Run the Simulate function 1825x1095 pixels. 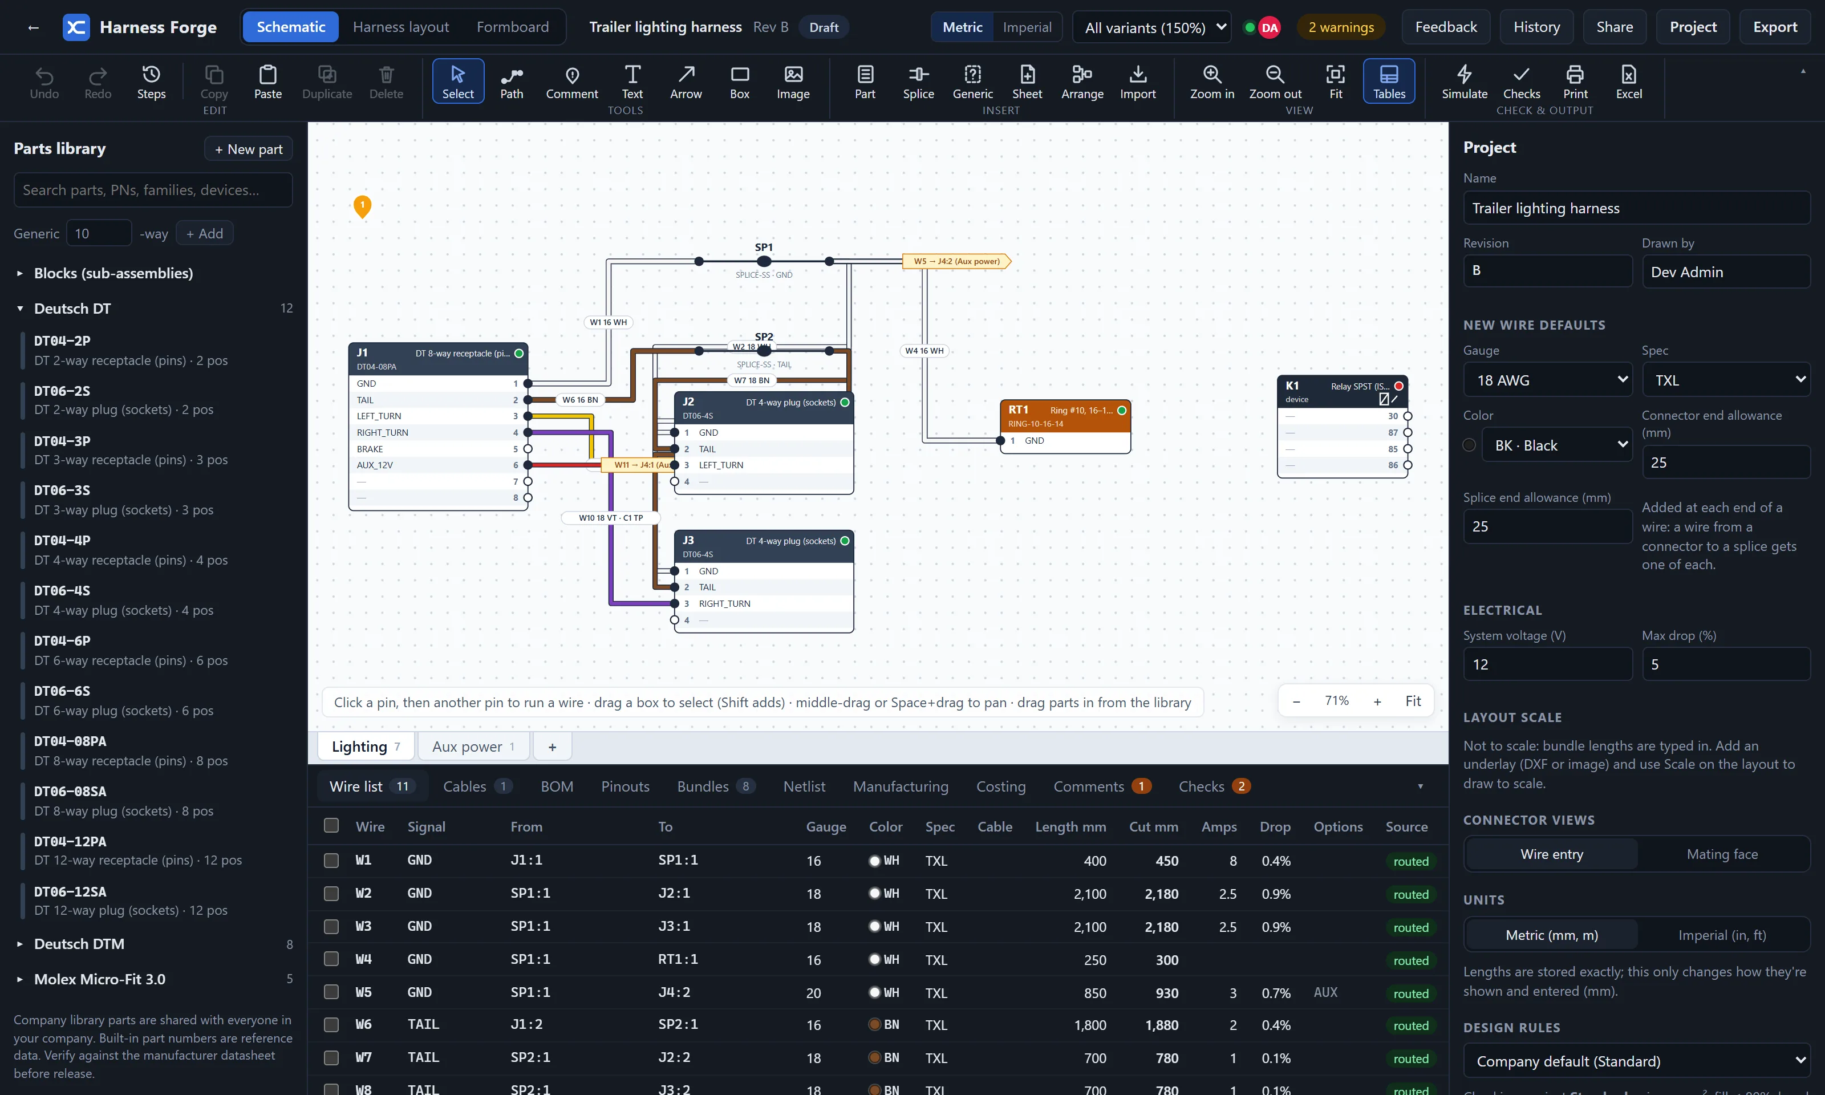[1465, 82]
